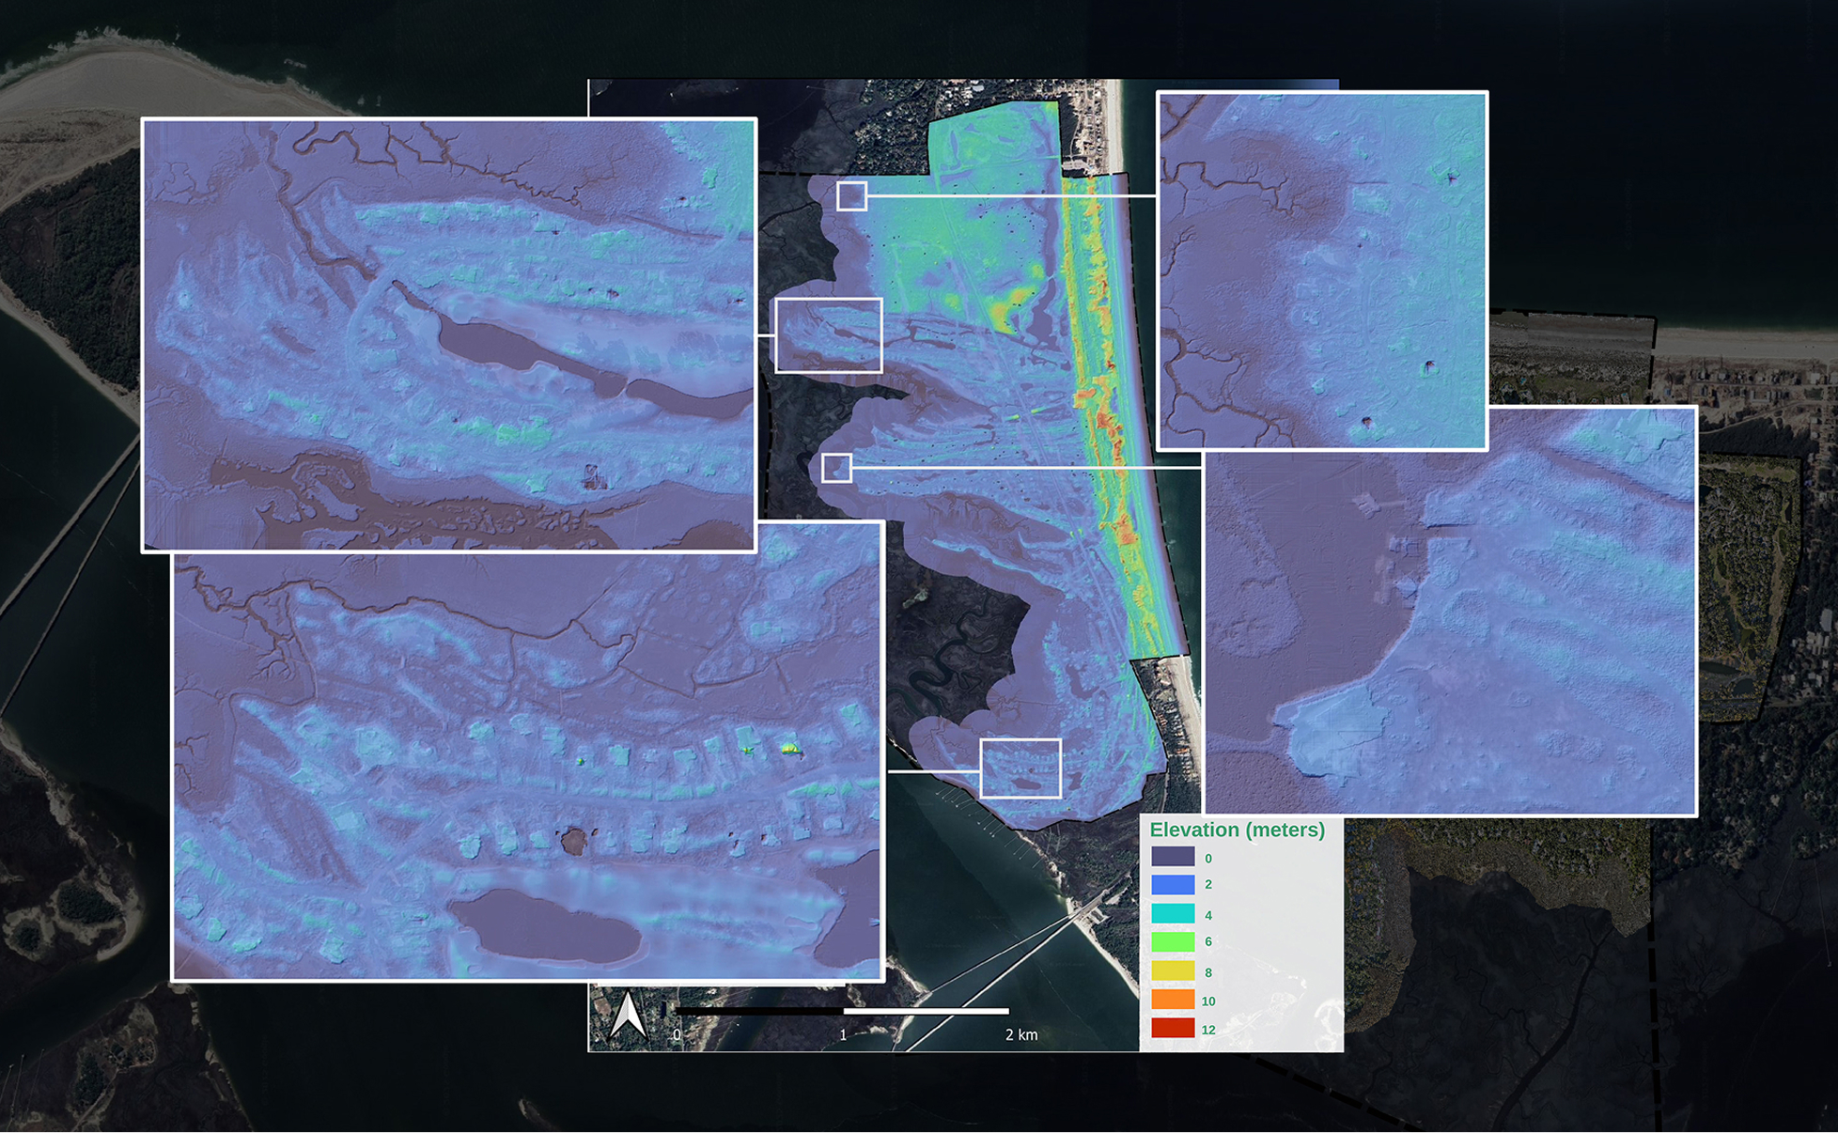Click the dark purple 0 meter swatch
This screenshot has width=1838, height=1133.
(1173, 857)
